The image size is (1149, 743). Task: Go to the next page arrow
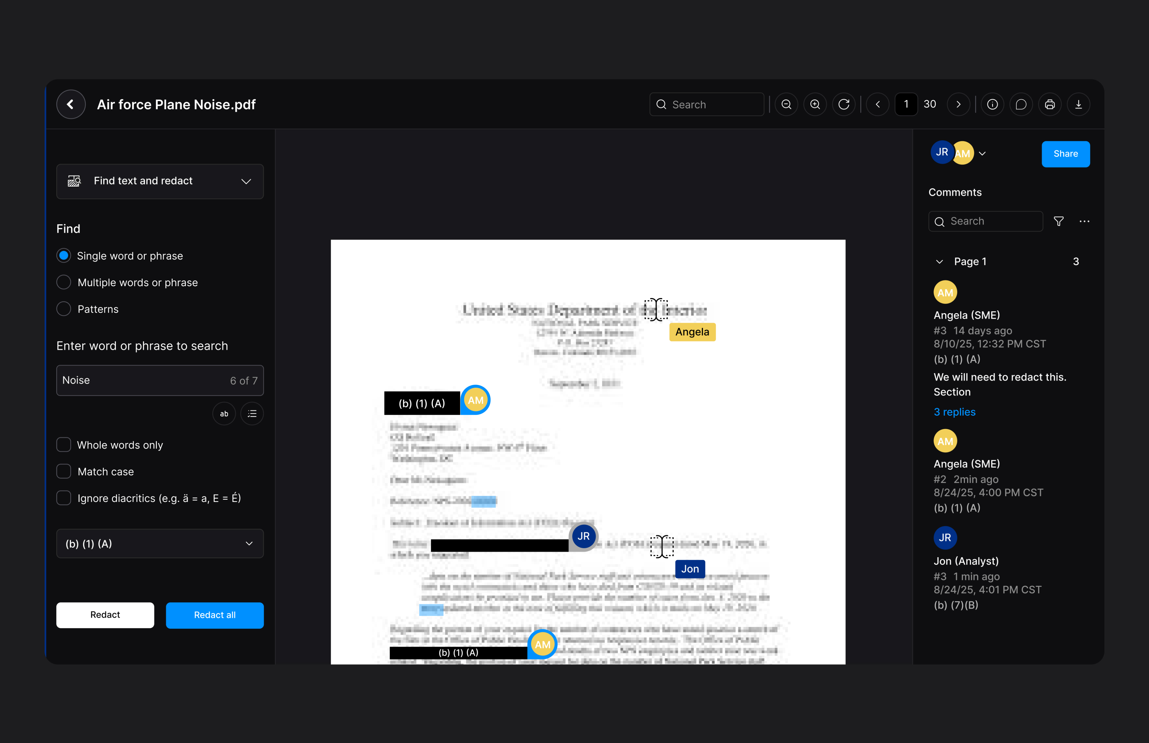click(959, 104)
